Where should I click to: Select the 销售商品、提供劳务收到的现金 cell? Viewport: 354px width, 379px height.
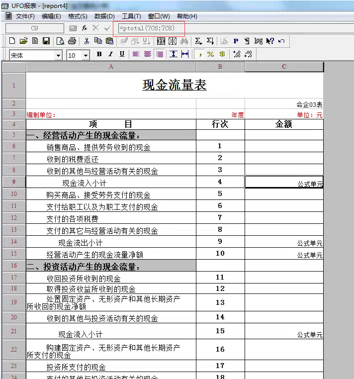tap(111, 146)
